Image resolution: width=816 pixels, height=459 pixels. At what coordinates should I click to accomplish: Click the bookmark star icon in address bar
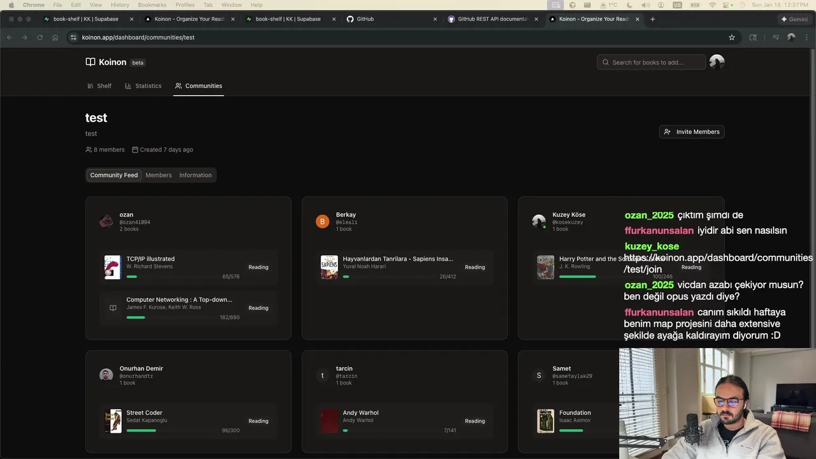732,38
